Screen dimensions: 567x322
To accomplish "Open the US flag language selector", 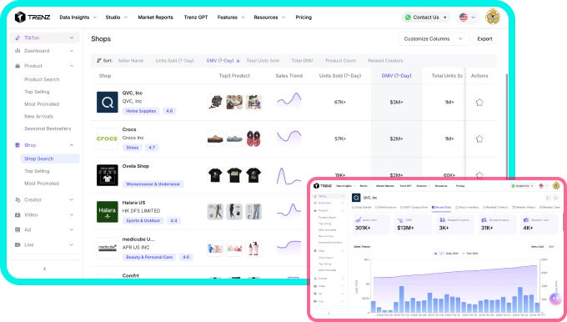I will click(x=467, y=17).
